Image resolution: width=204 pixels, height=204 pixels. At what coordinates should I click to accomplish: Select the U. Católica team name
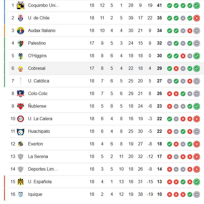coord(39,81)
